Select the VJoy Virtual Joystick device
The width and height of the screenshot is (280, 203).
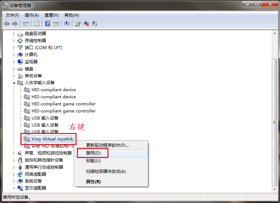click(52, 139)
